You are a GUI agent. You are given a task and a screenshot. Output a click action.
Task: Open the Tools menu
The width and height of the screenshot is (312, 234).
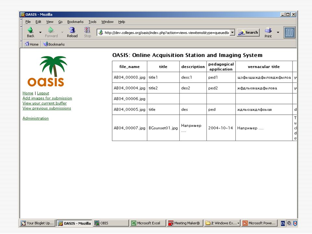click(92, 22)
